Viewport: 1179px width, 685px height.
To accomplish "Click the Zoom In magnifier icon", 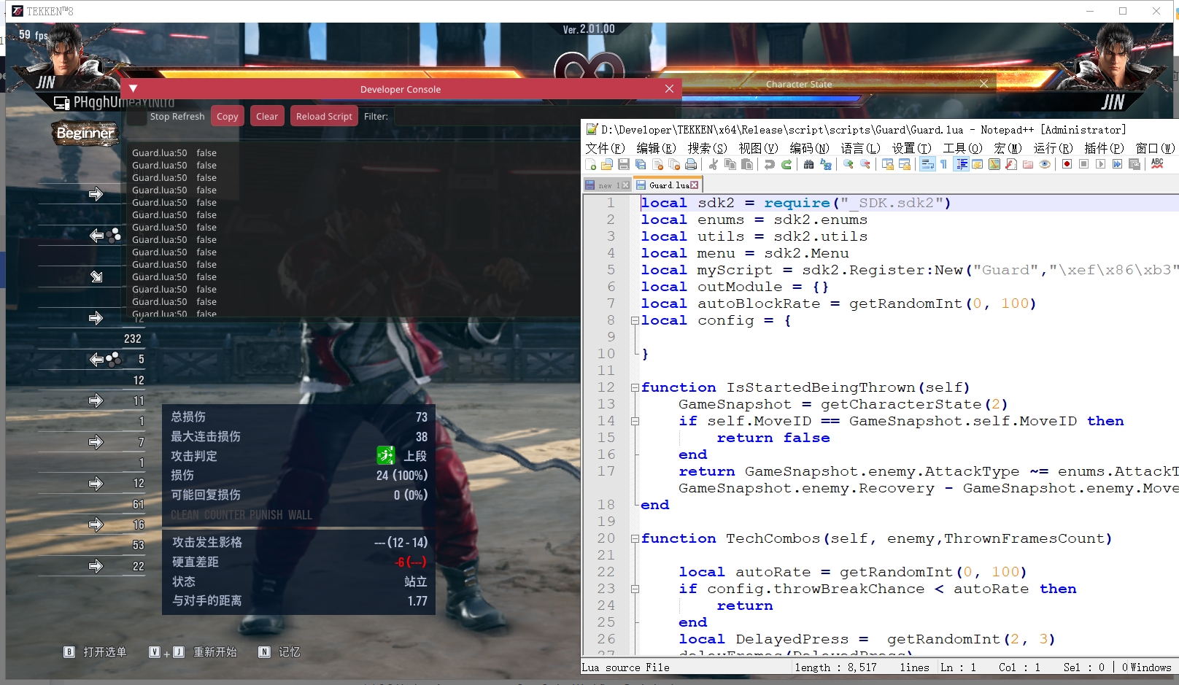I will click(849, 165).
